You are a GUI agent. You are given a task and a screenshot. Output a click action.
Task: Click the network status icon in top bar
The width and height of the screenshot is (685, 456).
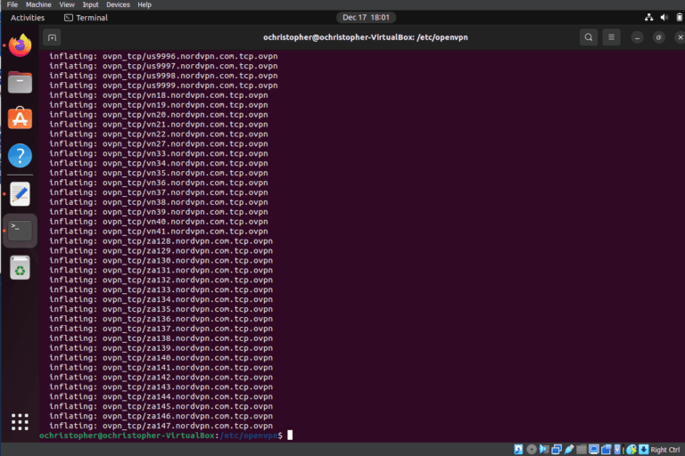click(648, 18)
